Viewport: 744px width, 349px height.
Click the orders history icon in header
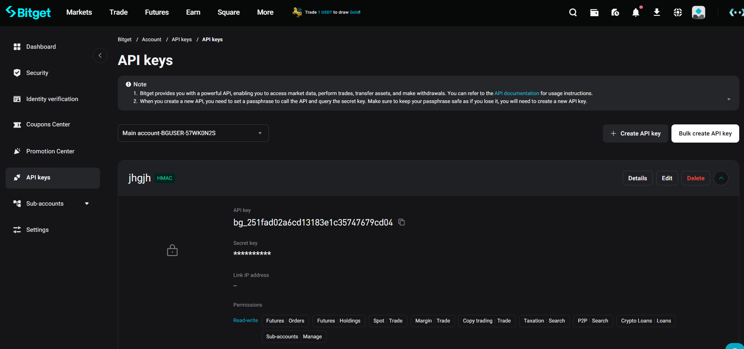click(x=615, y=13)
